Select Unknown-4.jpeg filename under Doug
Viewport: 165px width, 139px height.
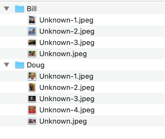point(67,110)
